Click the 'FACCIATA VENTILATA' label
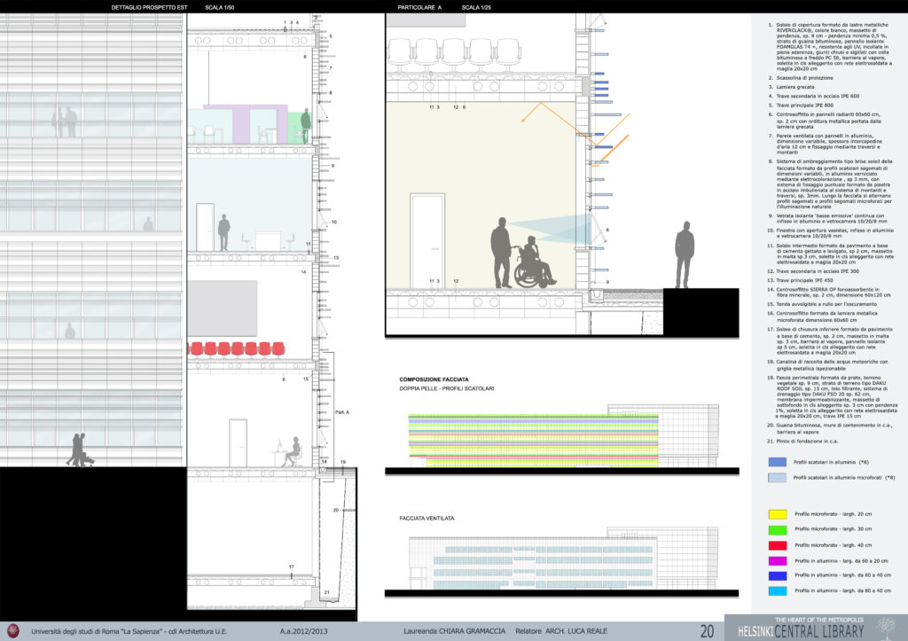This screenshot has height=641, width=908. pos(427,517)
